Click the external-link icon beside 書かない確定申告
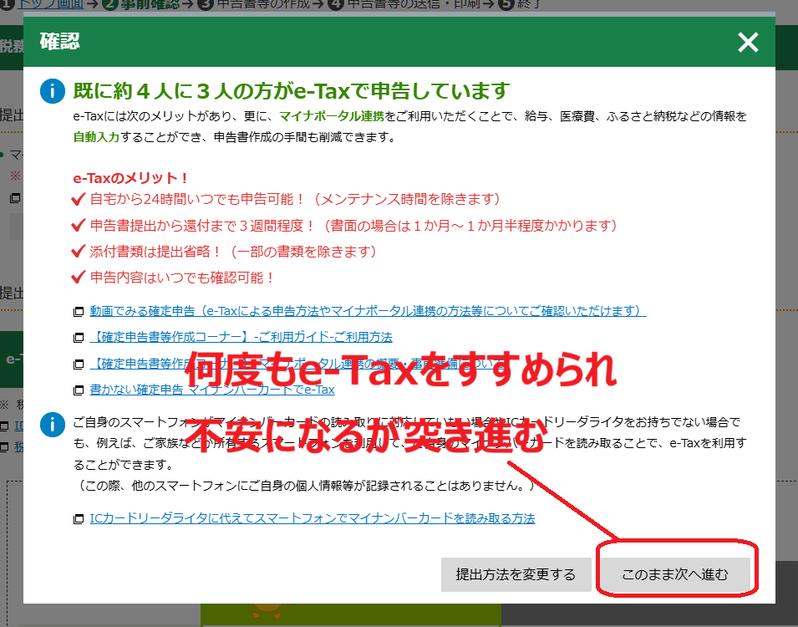 (x=79, y=390)
